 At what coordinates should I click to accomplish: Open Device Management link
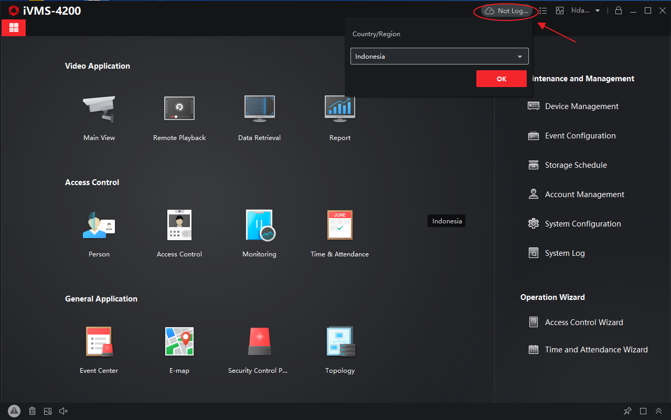point(582,106)
